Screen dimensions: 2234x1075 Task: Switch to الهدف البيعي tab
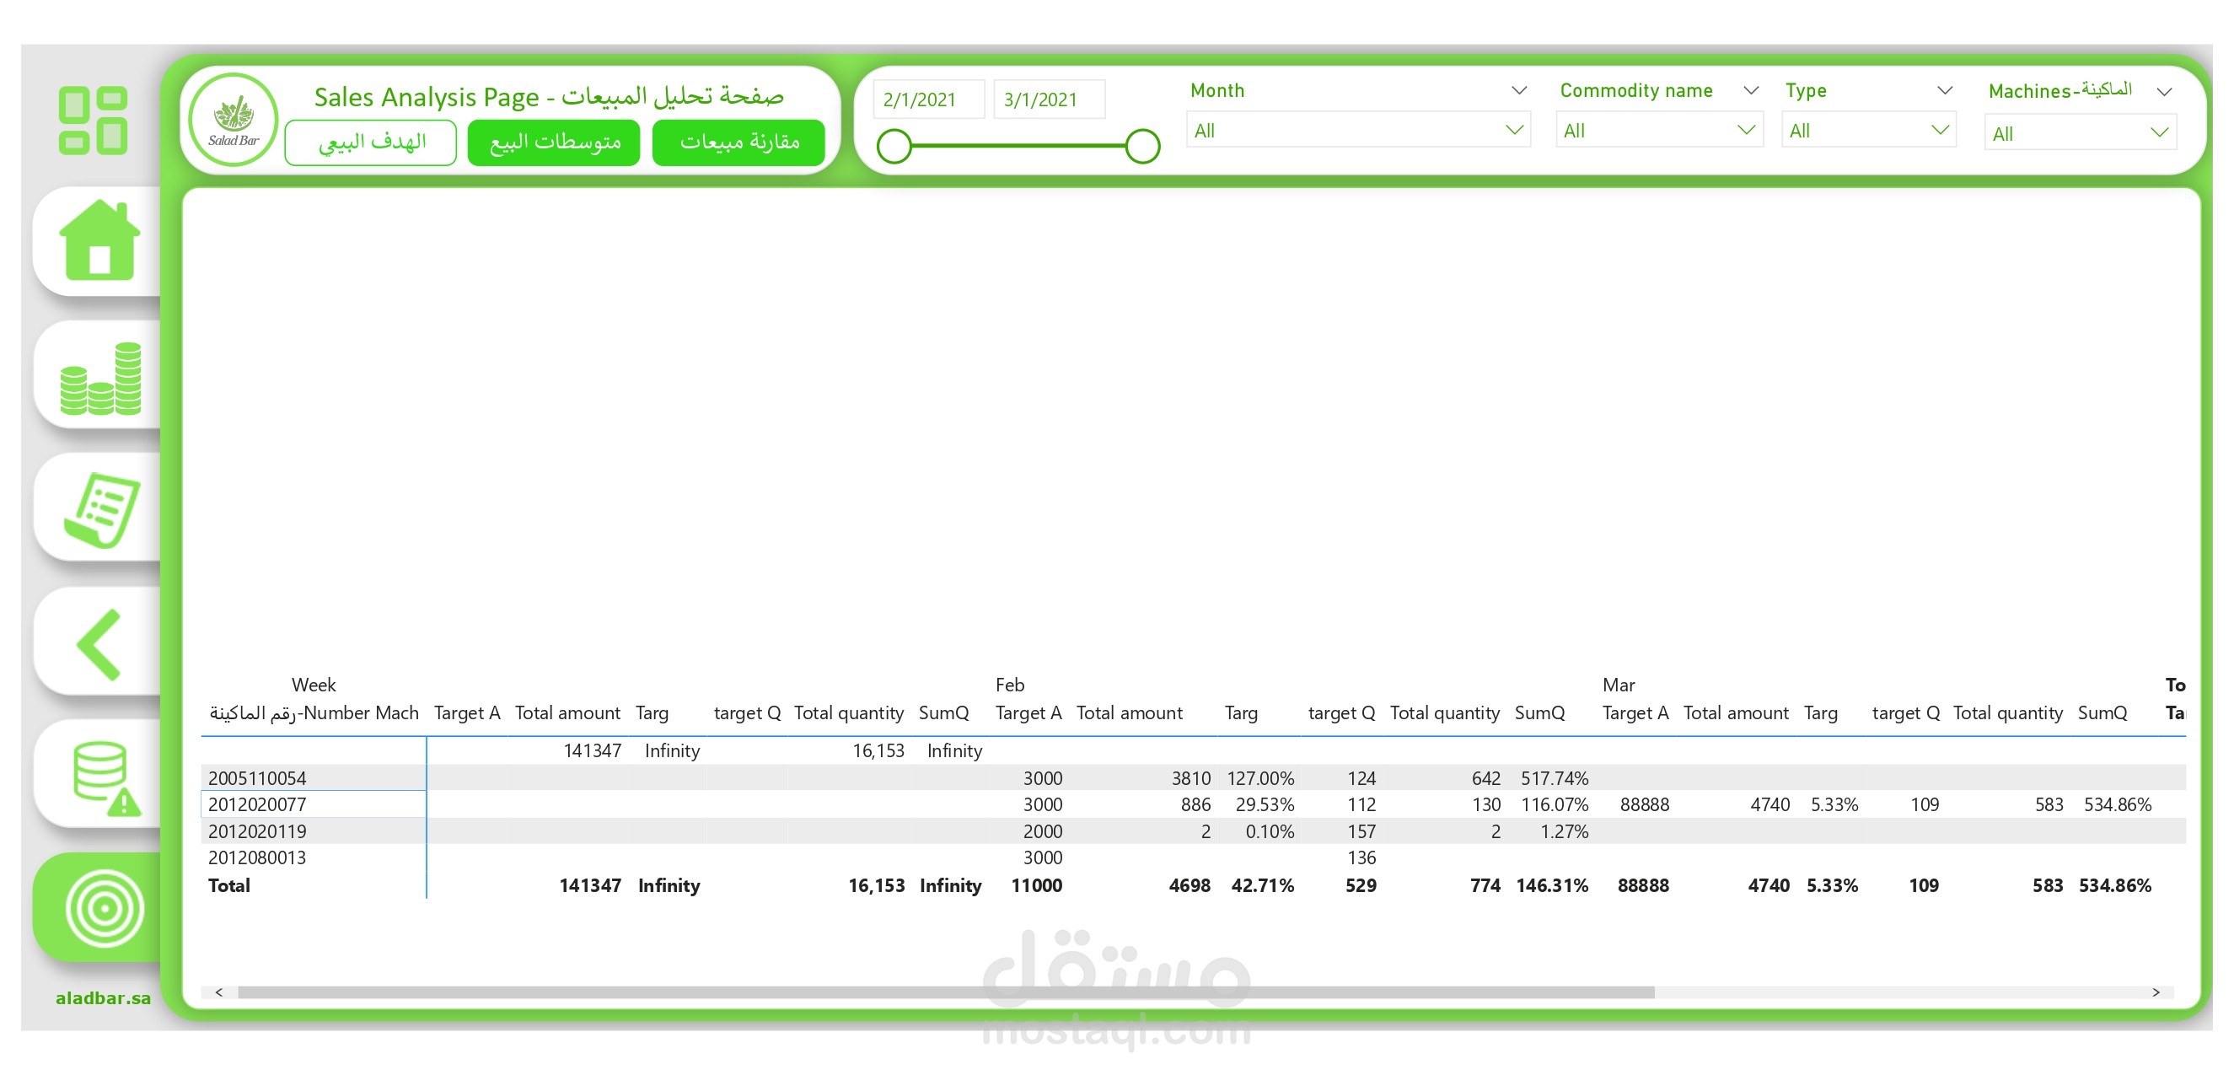(x=371, y=142)
